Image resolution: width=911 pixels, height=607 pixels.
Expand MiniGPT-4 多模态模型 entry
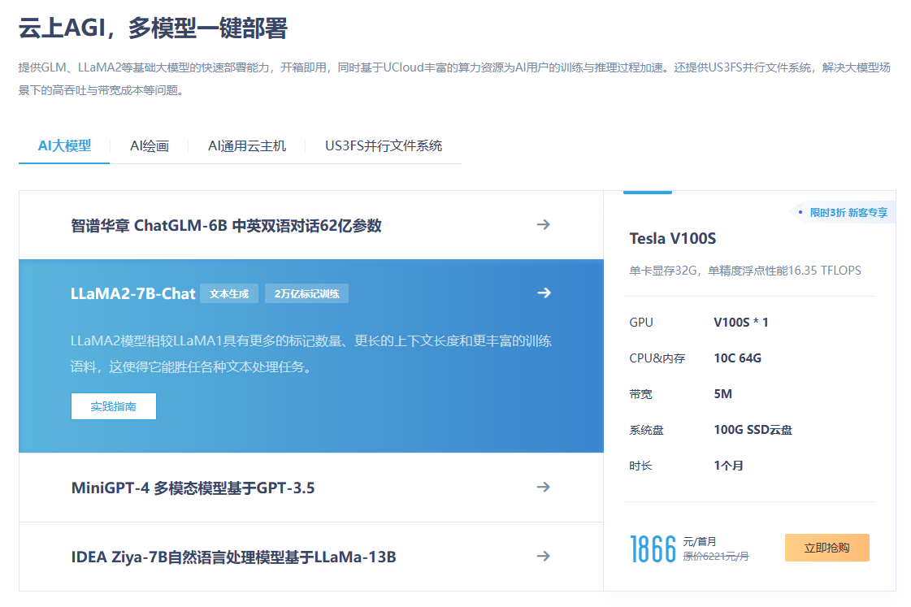pos(310,488)
